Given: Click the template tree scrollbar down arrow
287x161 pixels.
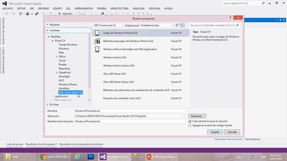Looking at the screenshot, I should click(x=90, y=100).
